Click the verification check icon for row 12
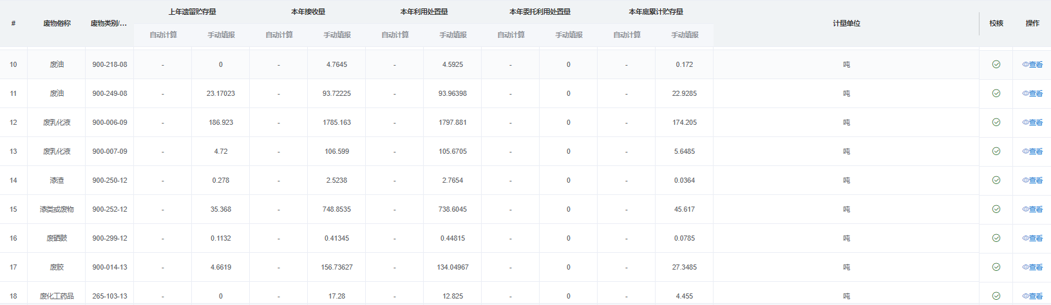 [x=996, y=122]
